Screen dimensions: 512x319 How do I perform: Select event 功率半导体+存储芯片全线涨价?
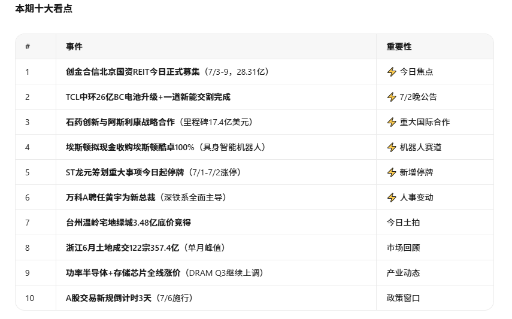[123, 273]
